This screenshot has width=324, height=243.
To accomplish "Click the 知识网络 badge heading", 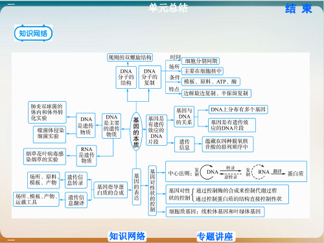I will (33, 33).
